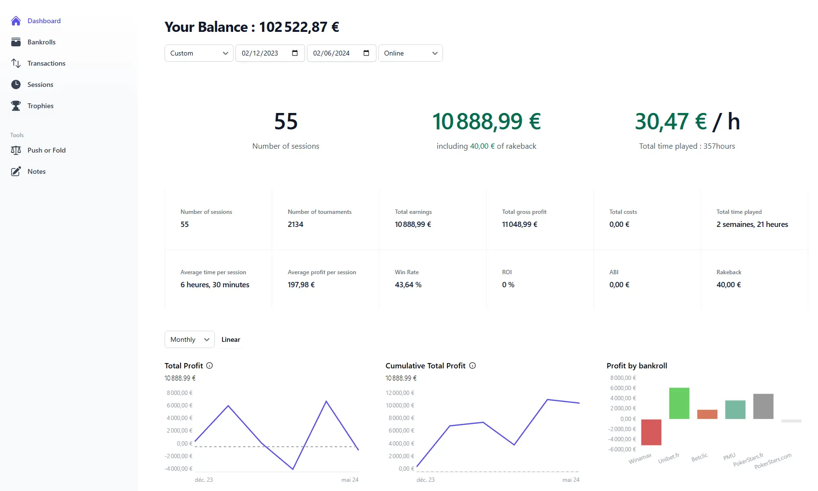Click info icon next to Total Profit
The image size is (818, 491).
click(x=209, y=366)
